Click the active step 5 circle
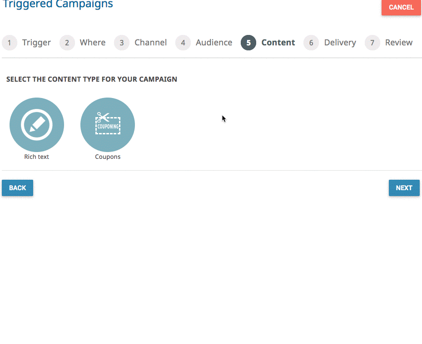The width and height of the screenshot is (422, 344). 248,43
